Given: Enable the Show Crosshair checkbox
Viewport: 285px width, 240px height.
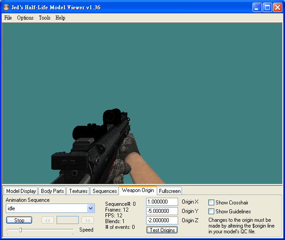Looking at the screenshot, I should tap(211, 203).
